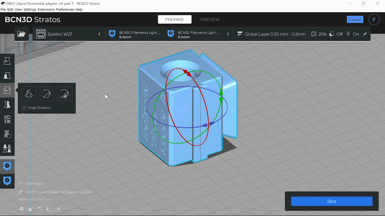
Task: Open the Extensions menu
Action: [46, 10]
